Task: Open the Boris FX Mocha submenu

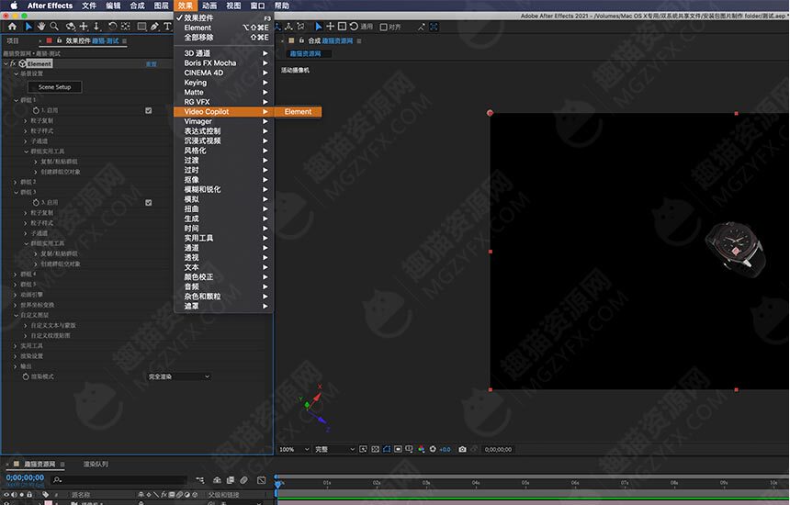Action: (x=223, y=63)
